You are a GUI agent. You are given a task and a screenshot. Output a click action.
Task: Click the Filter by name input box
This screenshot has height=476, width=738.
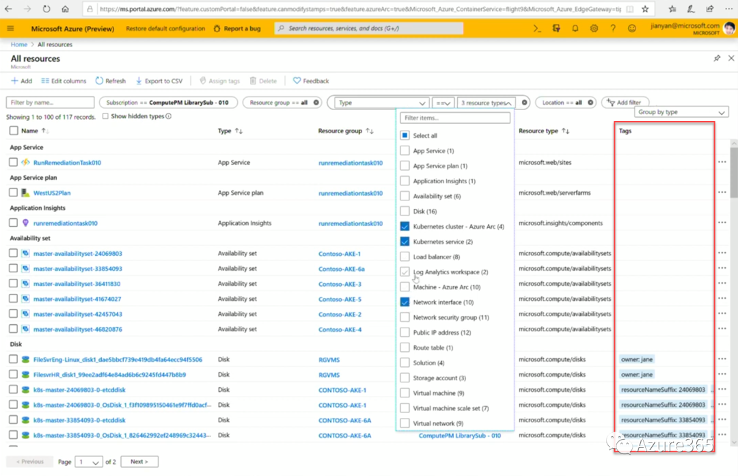point(51,103)
